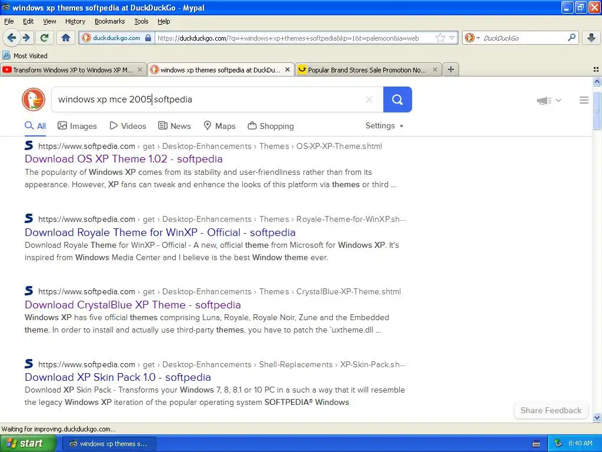The height and width of the screenshot is (452, 602).
Task: Click the page scrollbar up arrow
Action: (597, 81)
